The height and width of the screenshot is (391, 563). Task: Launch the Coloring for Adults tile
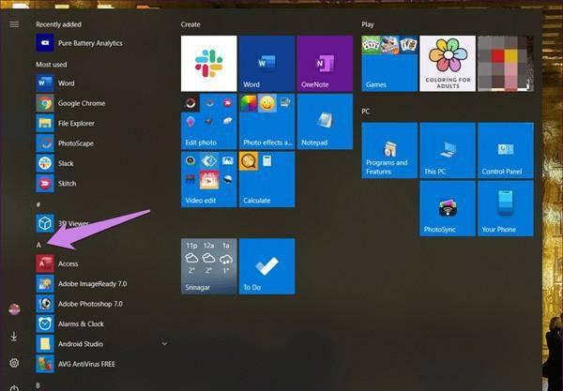click(x=448, y=64)
